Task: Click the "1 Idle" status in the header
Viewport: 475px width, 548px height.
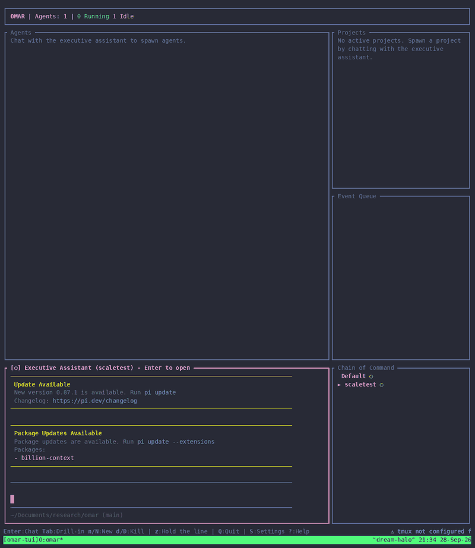Action: tap(123, 17)
